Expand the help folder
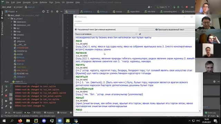The height and width of the screenshot is (124, 221). tap(11, 32)
